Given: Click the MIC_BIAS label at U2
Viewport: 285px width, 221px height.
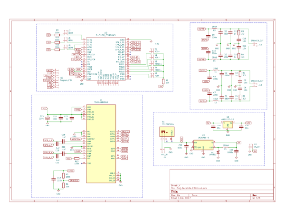Looking at the screenshot, I should (135, 62).
